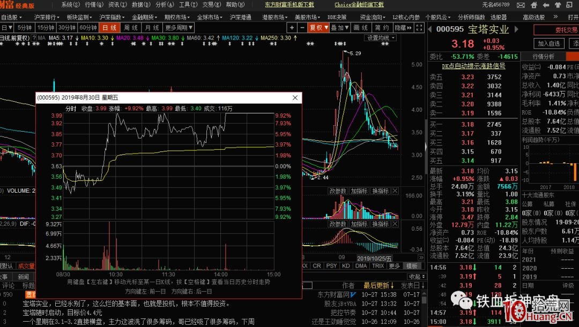Expand 全球市场 menu
579x327 pixels.
(210, 17)
